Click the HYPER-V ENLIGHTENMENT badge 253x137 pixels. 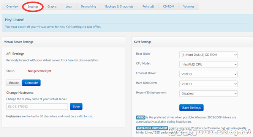[x=152, y=128]
